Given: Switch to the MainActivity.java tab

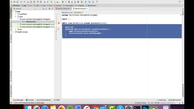Looking at the screenshot, I should pos(80,9).
